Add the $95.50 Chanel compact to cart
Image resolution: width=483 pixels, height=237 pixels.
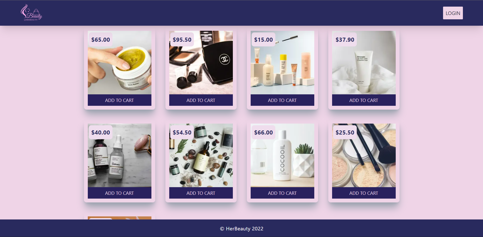201,100
